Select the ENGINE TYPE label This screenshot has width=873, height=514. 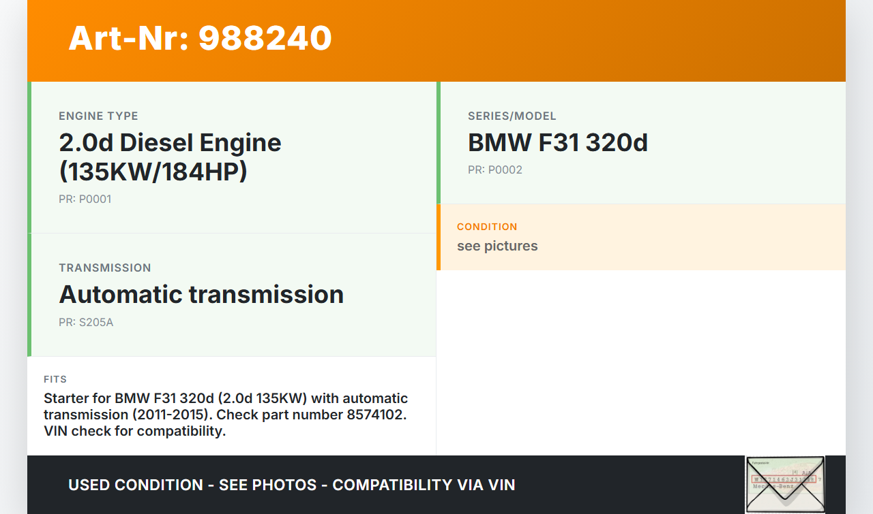point(98,116)
